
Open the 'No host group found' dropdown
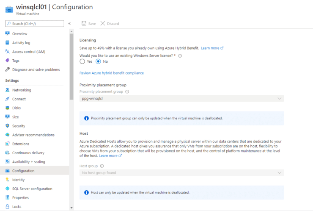click(x=181, y=172)
